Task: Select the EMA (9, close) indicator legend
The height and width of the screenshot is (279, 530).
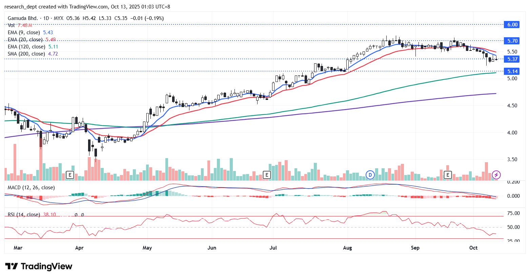Action: click(24, 33)
